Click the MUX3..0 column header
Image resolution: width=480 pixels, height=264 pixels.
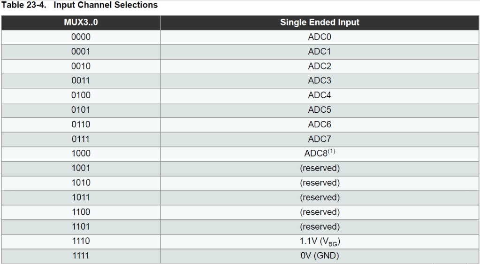pyautogui.click(x=81, y=22)
